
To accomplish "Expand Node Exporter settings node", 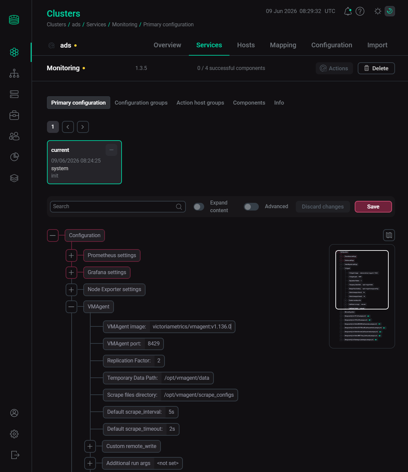I will [x=71, y=290].
